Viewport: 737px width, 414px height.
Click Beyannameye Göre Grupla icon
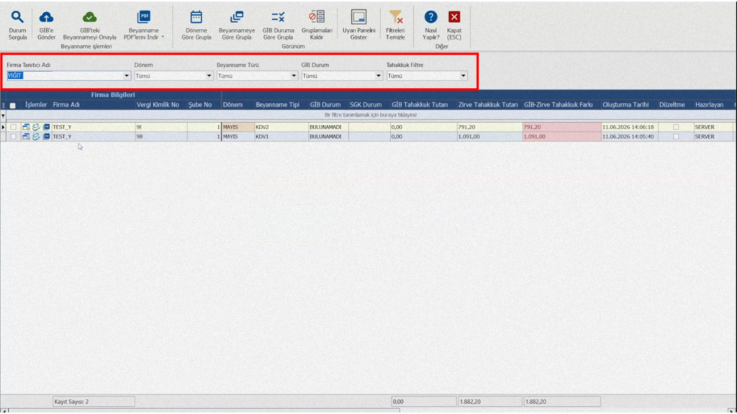(x=236, y=17)
